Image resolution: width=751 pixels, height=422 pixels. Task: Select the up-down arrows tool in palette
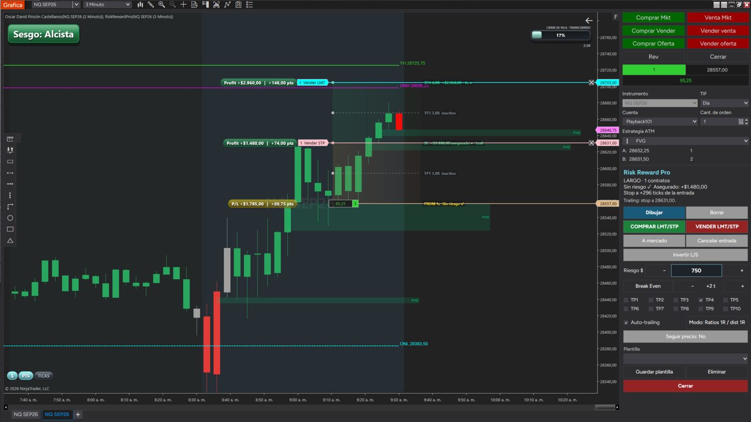tap(10, 150)
